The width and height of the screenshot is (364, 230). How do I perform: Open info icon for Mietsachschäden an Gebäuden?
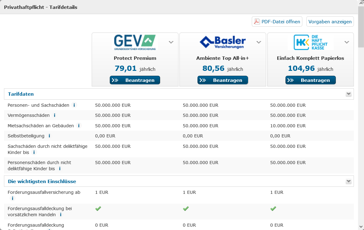(x=79, y=125)
